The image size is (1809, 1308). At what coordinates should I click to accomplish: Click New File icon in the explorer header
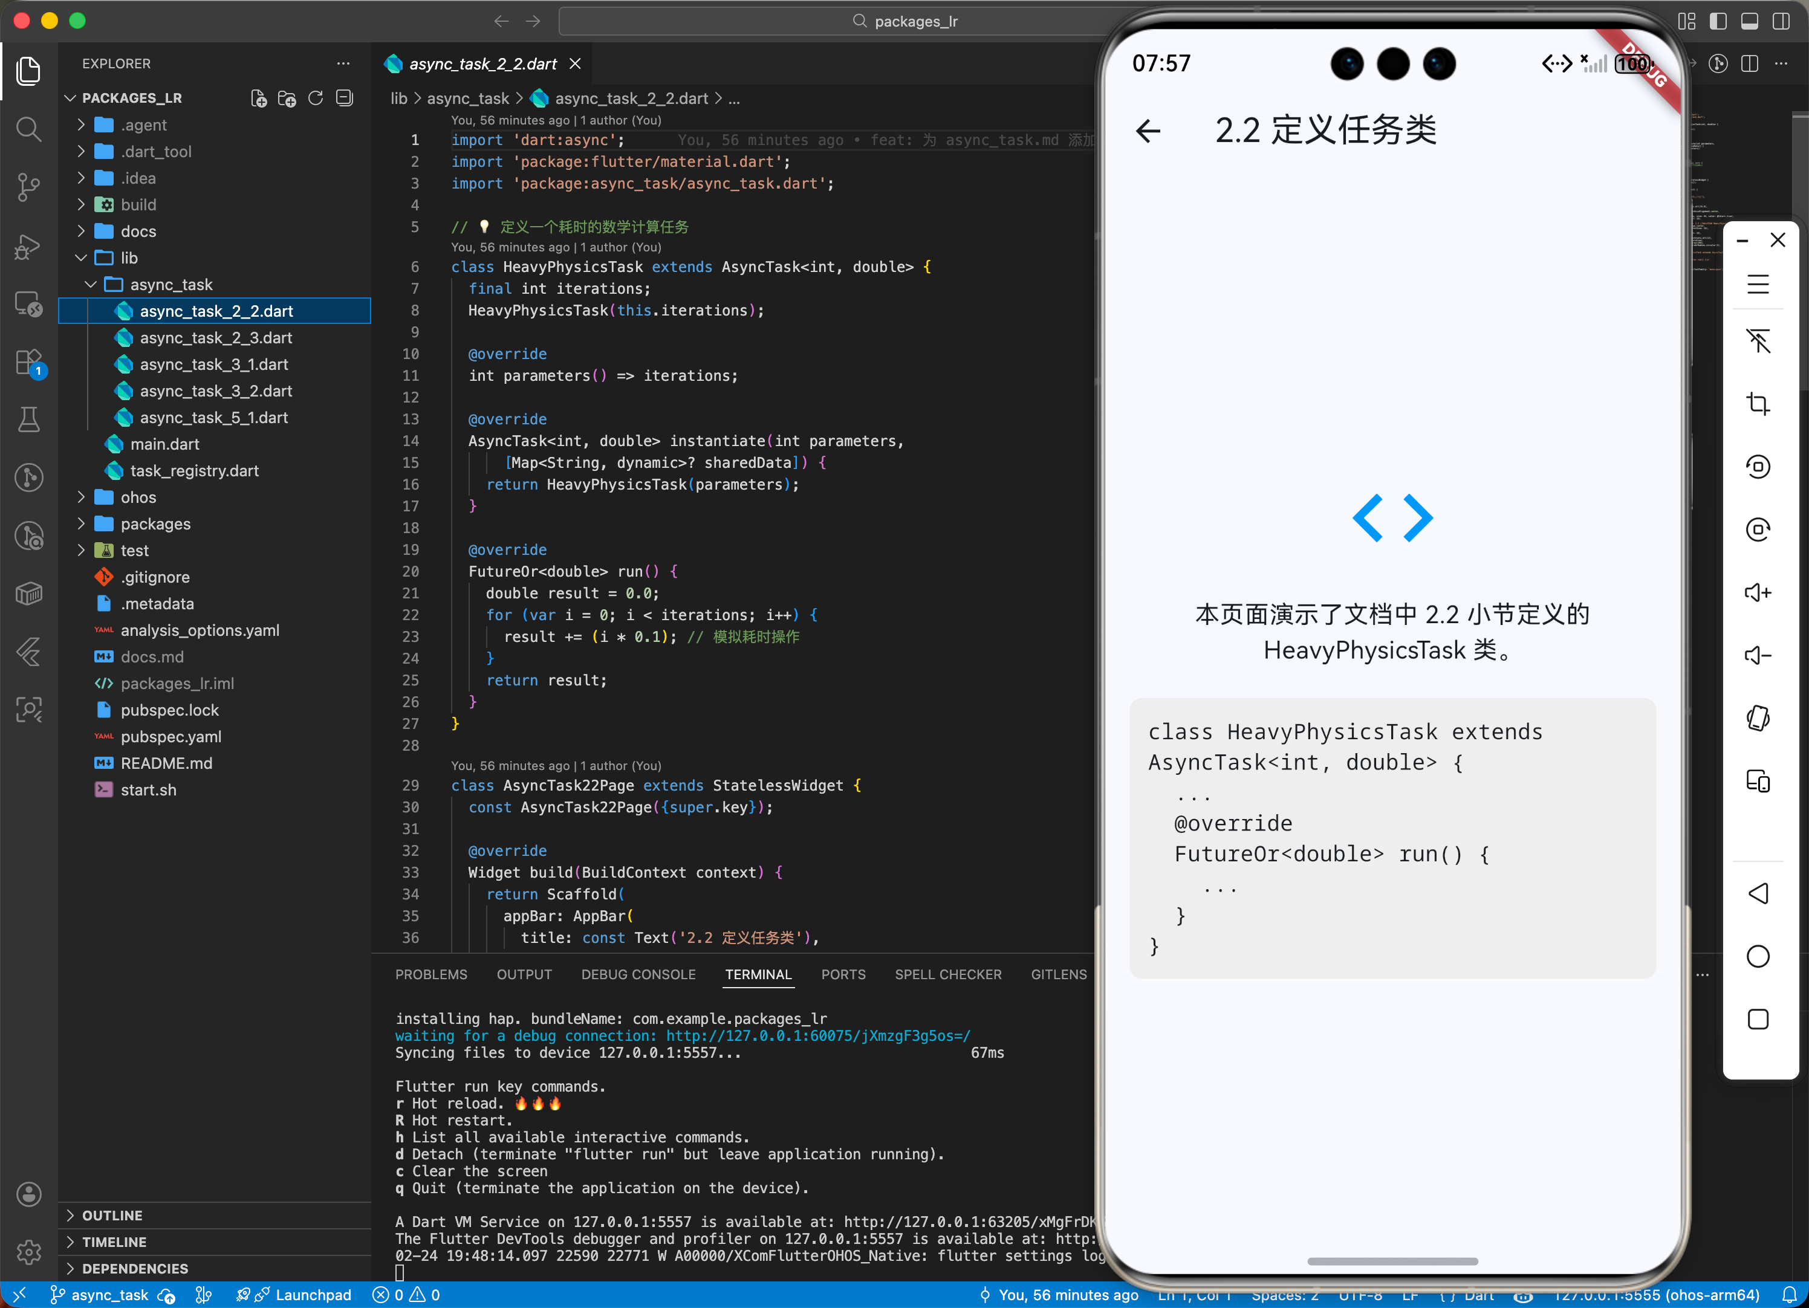pyautogui.click(x=258, y=98)
